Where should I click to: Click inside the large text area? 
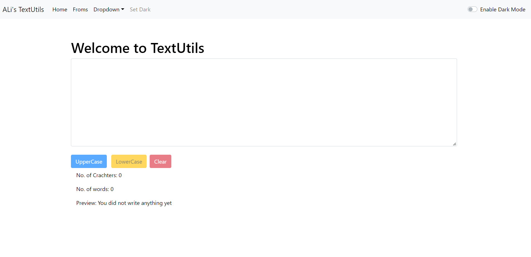pyautogui.click(x=264, y=102)
